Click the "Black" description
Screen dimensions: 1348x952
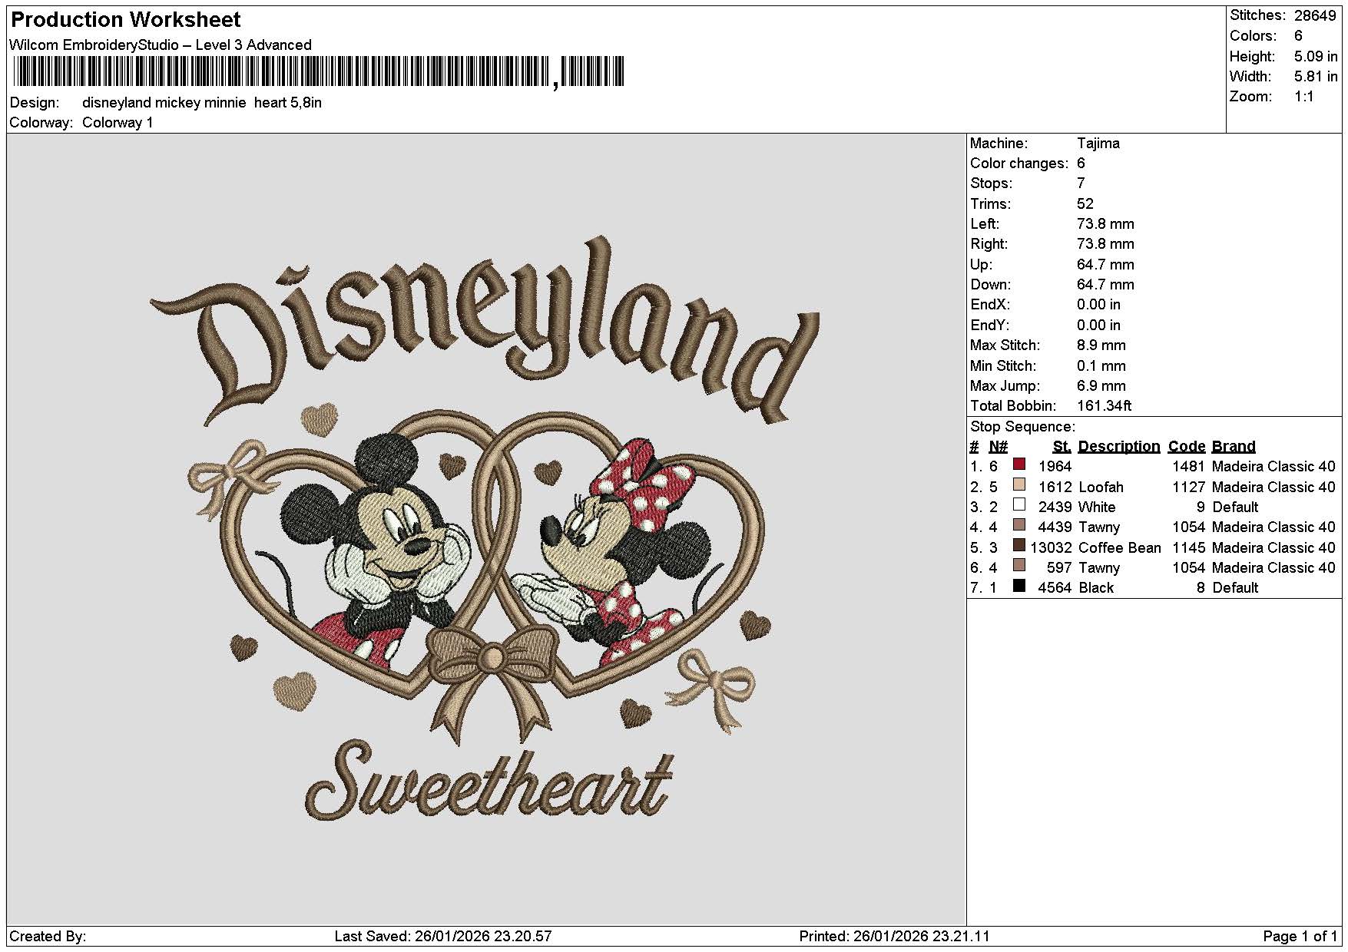click(1096, 588)
